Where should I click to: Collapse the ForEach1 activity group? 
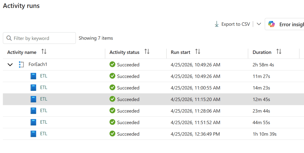pyautogui.click(x=10, y=65)
